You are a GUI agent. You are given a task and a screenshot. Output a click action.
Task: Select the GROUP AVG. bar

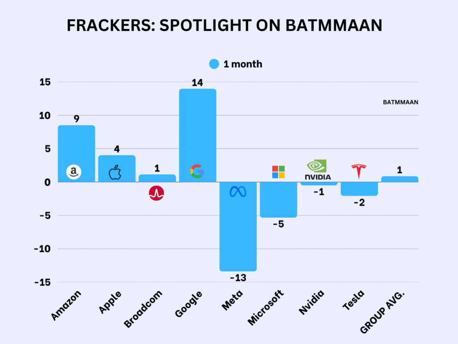[x=399, y=179]
